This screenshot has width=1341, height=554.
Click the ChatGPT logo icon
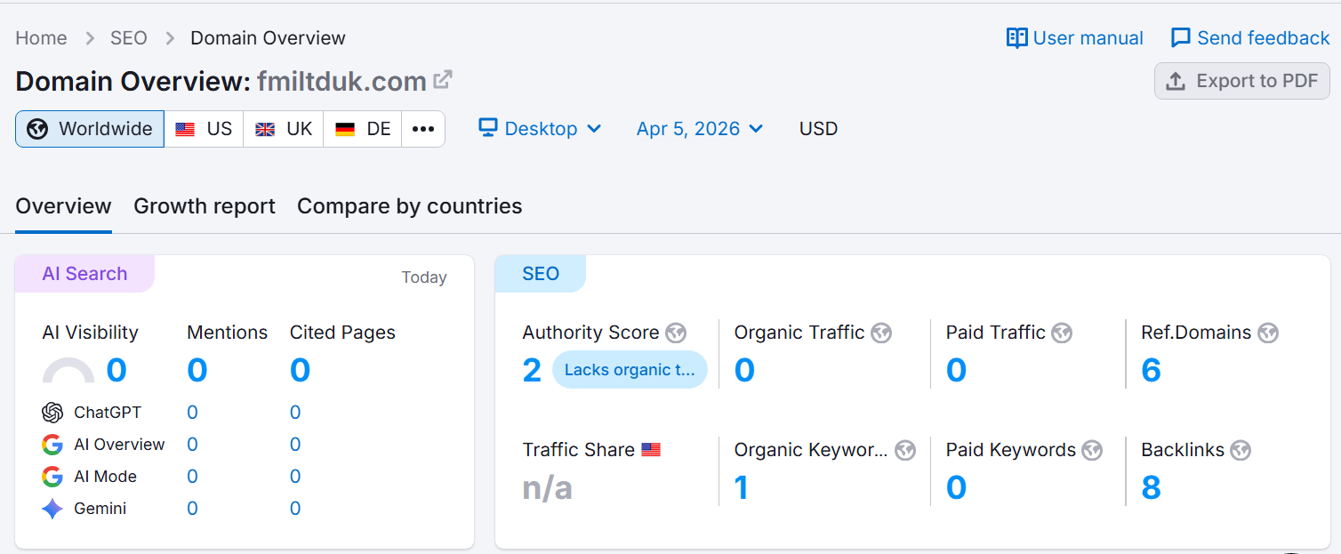pos(52,413)
